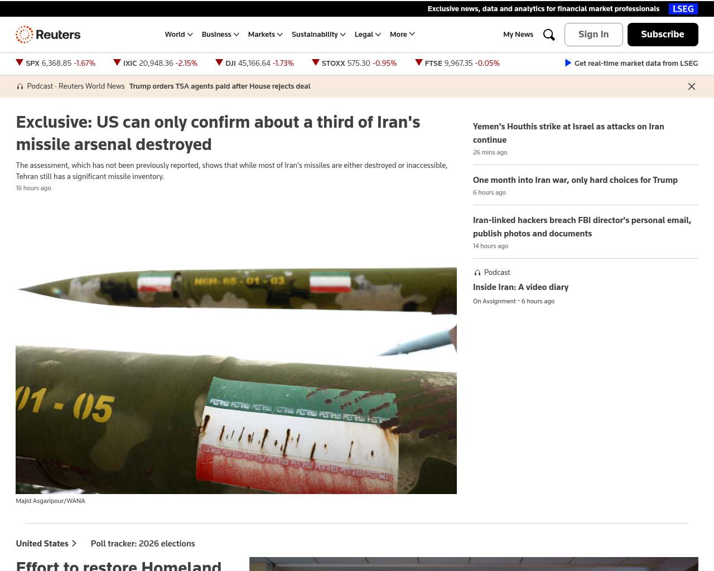Click the SPX red down-arrow ticker
The height and width of the screenshot is (571, 714).
coord(20,63)
